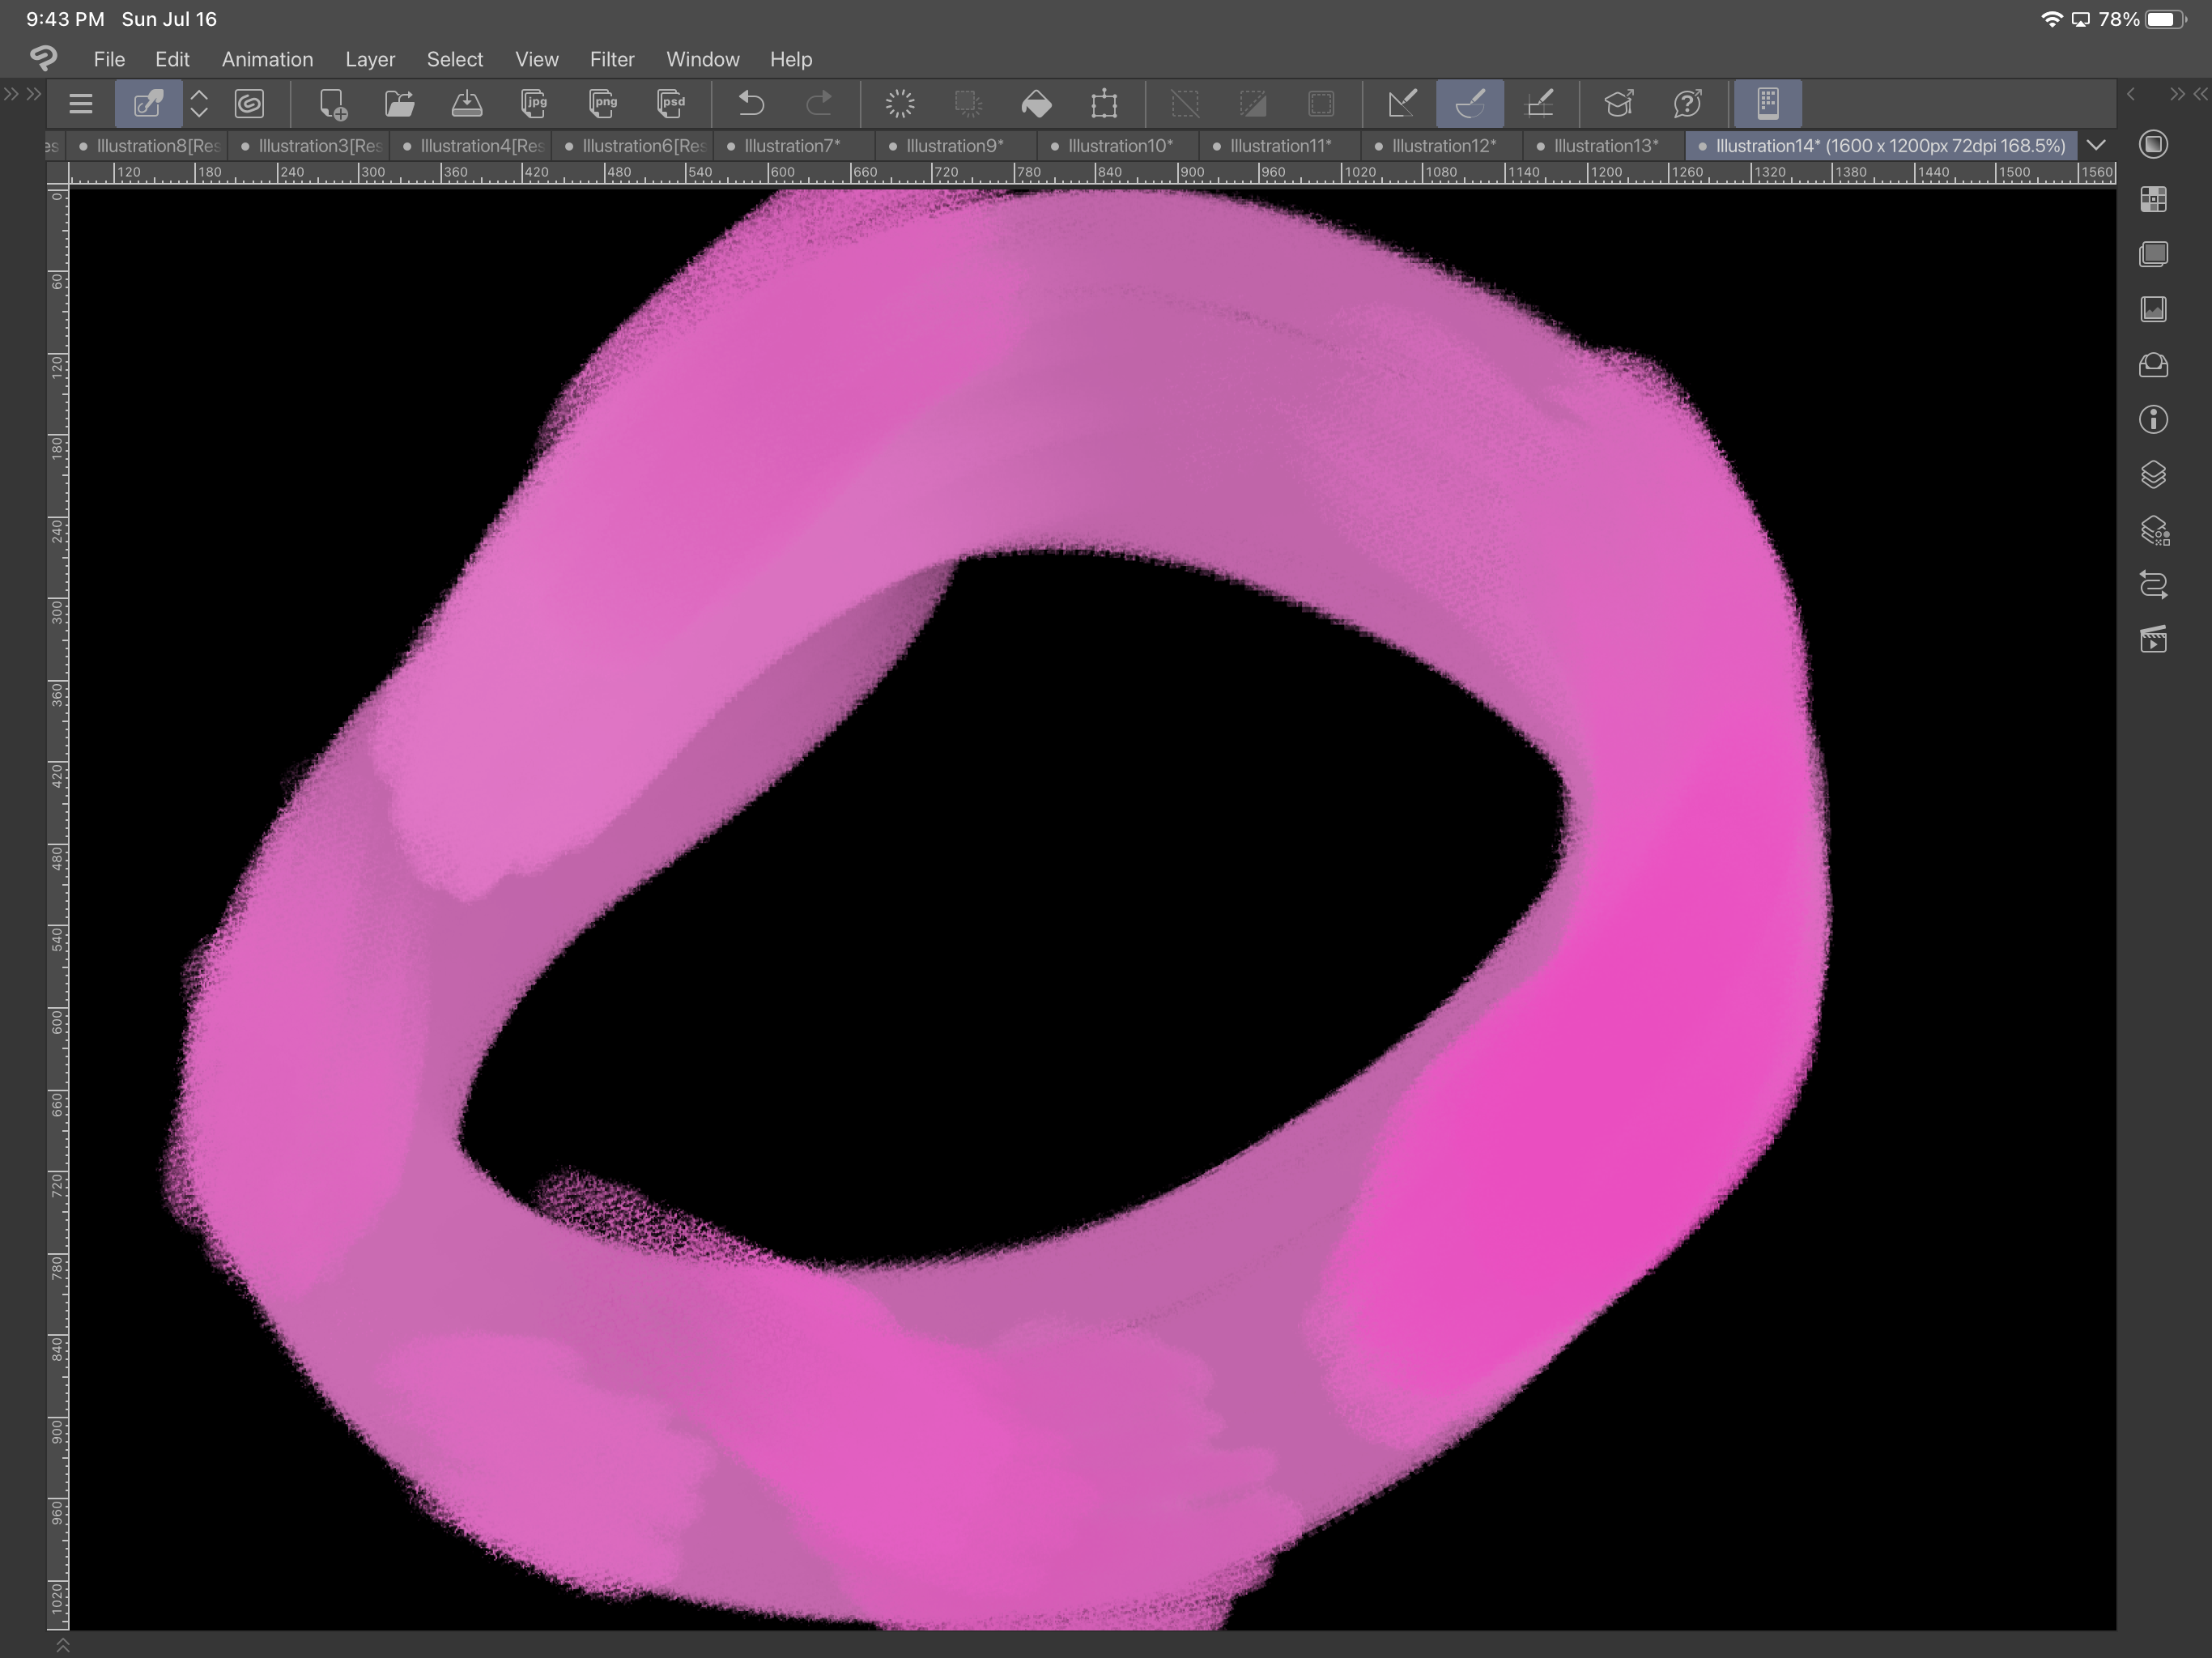The height and width of the screenshot is (1658, 2212).
Task: Select the Eyedropper tool in the toolbar
Action: coord(148,103)
